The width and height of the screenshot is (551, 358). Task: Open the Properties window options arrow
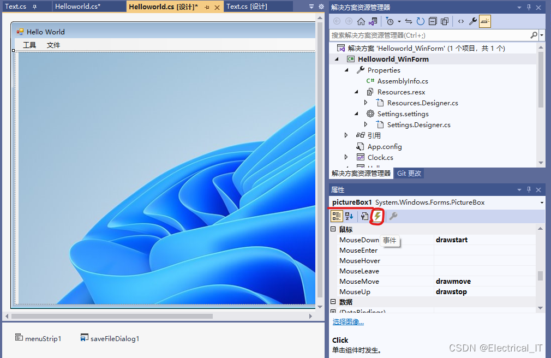519,190
